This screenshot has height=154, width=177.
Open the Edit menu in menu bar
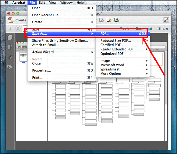point(42,3)
